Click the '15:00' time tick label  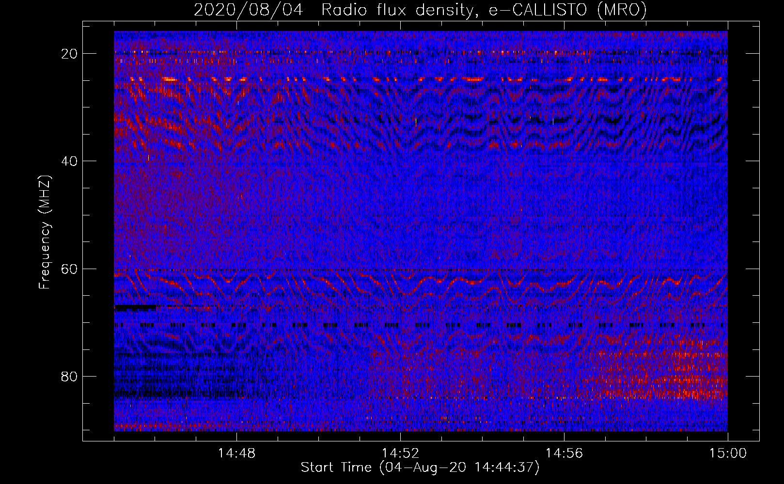728,454
